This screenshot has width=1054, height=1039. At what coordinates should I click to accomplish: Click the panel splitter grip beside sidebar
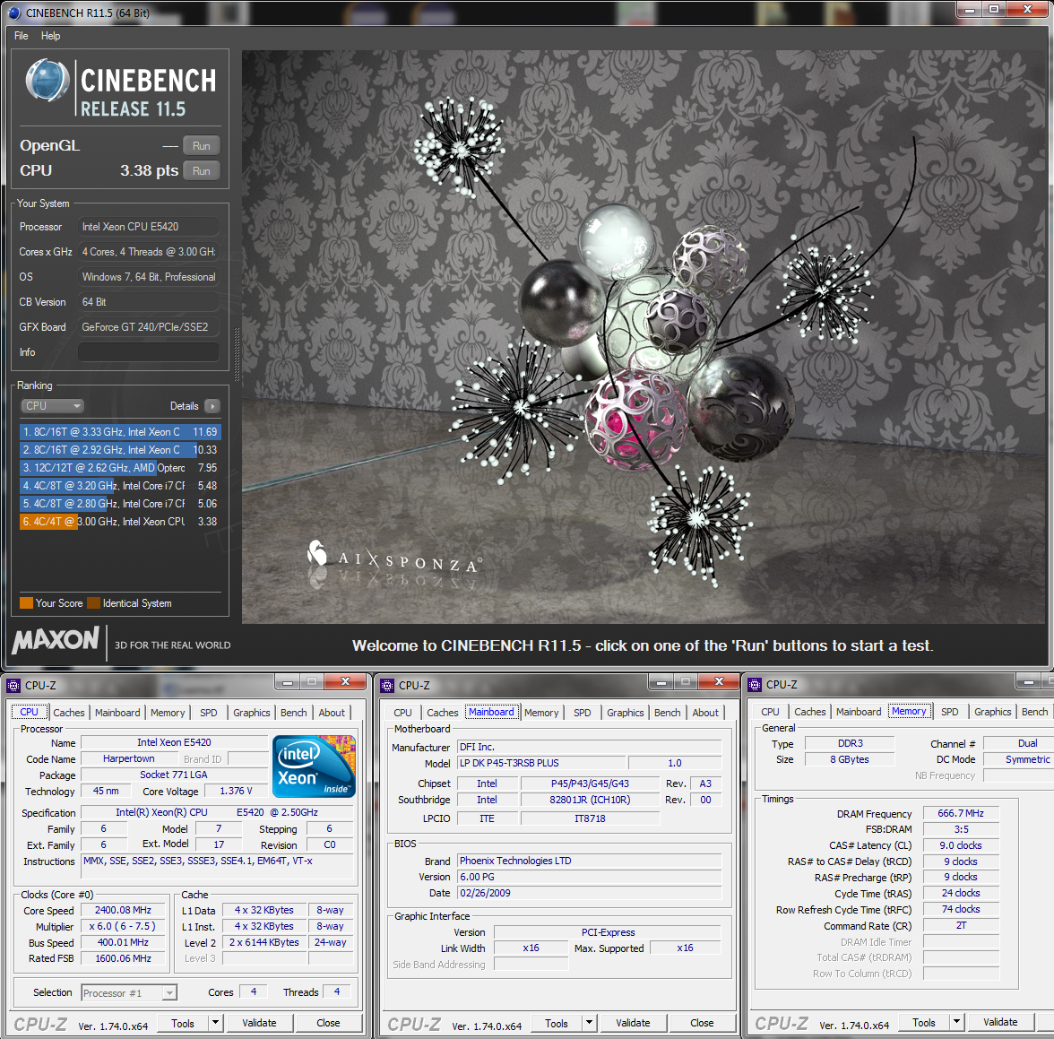[236, 355]
